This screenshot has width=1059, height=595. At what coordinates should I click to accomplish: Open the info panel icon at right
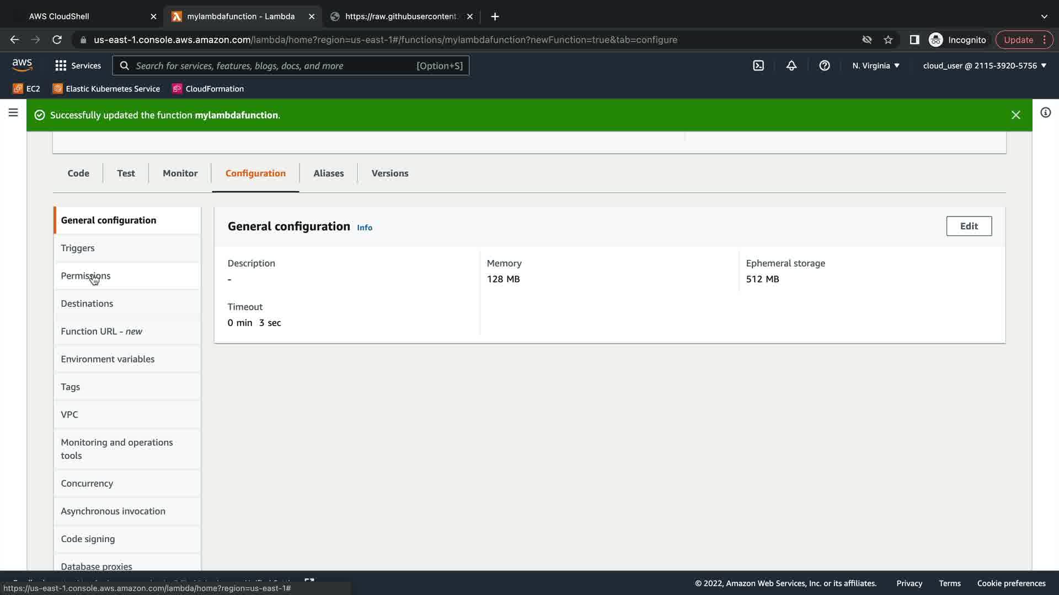[1045, 113]
